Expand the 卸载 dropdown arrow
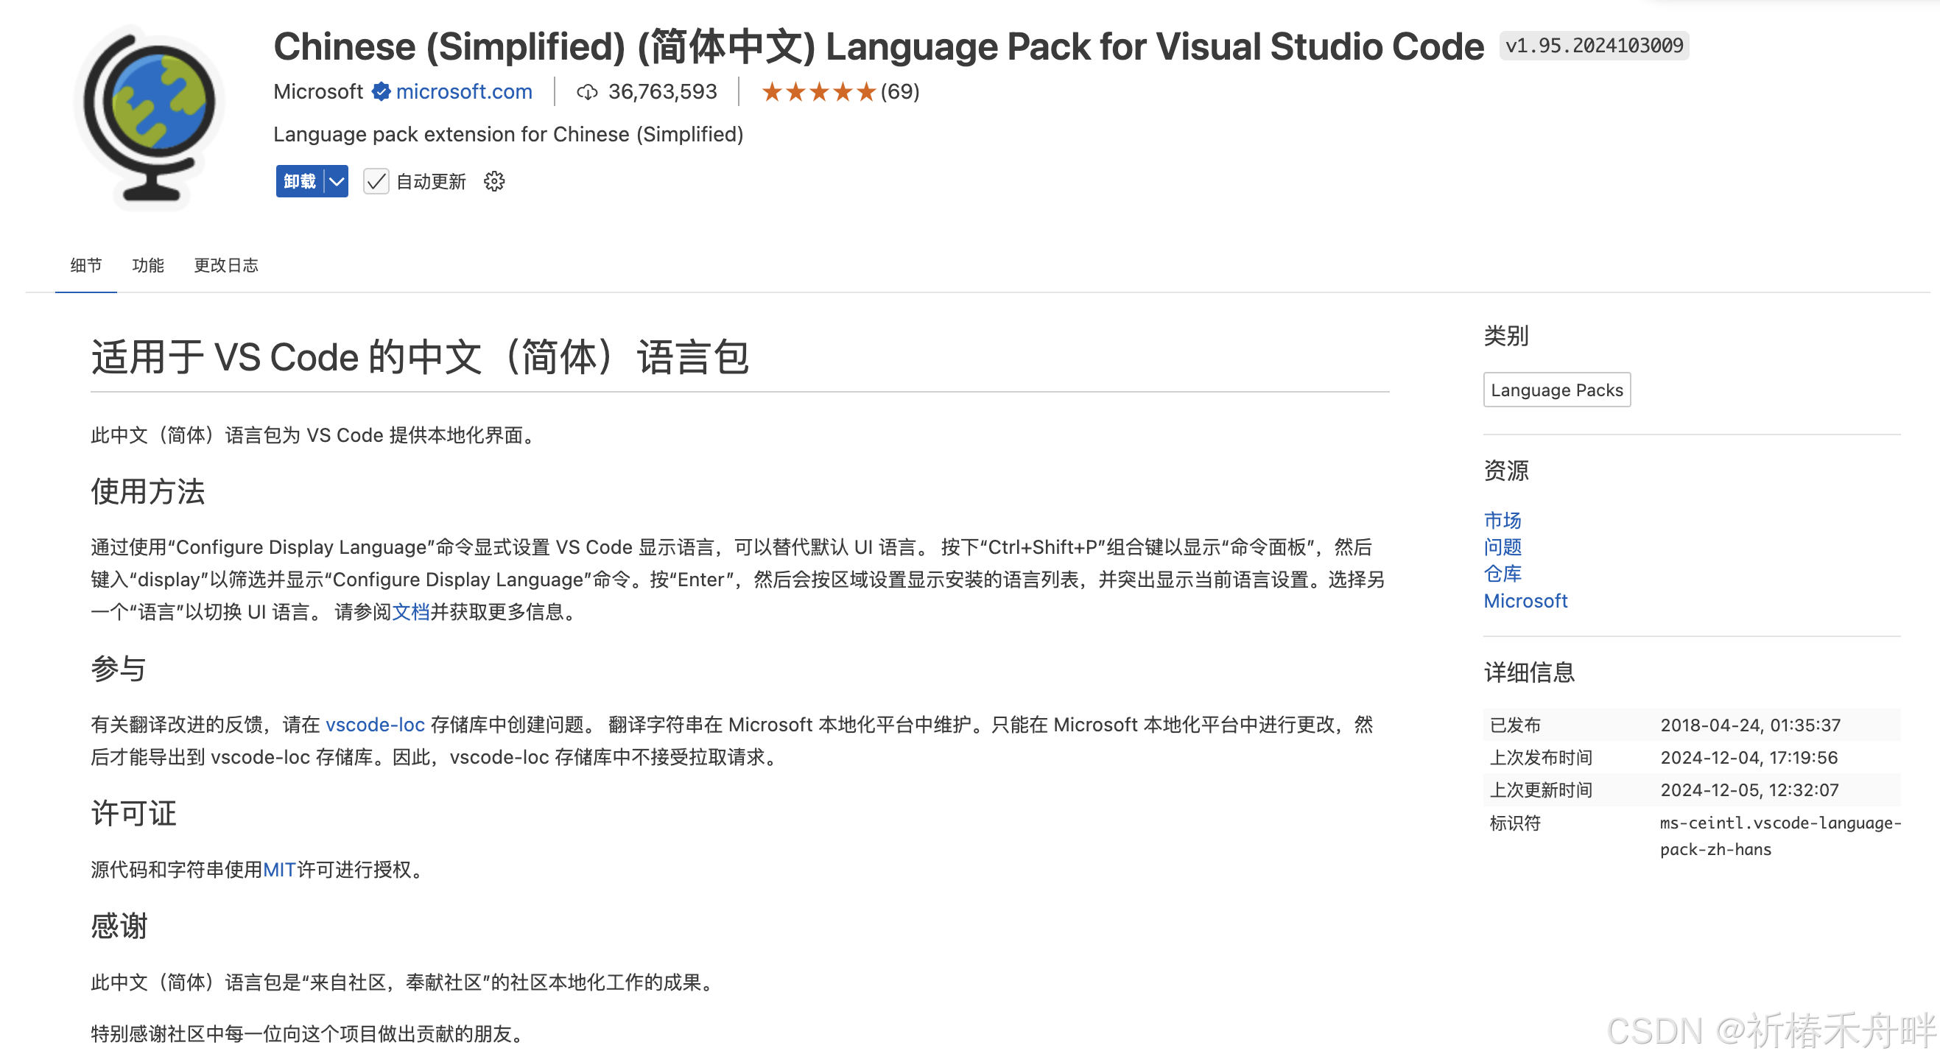The height and width of the screenshot is (1062, 1940). 337,181
